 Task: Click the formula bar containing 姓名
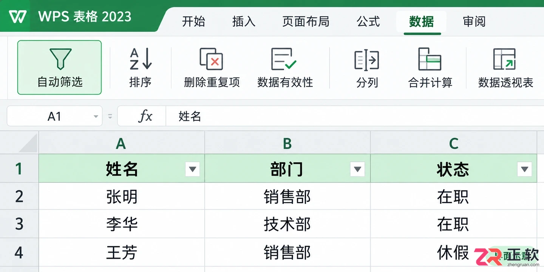click(355, 116)
